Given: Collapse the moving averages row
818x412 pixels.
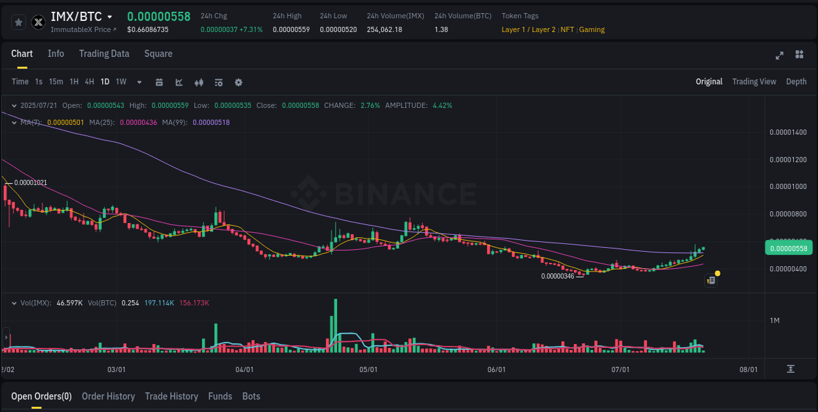Looking at the screenshot, I should pos(14,122).
